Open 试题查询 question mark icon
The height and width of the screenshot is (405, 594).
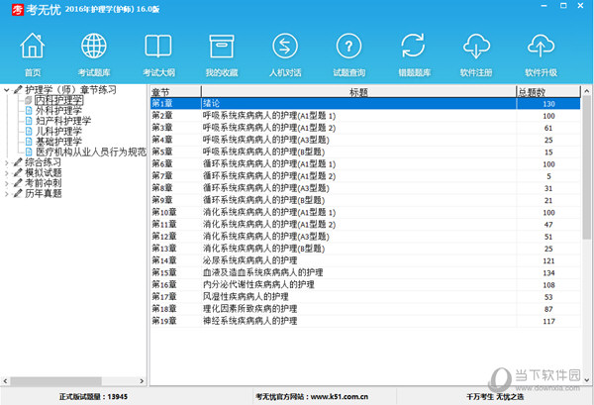348,46
